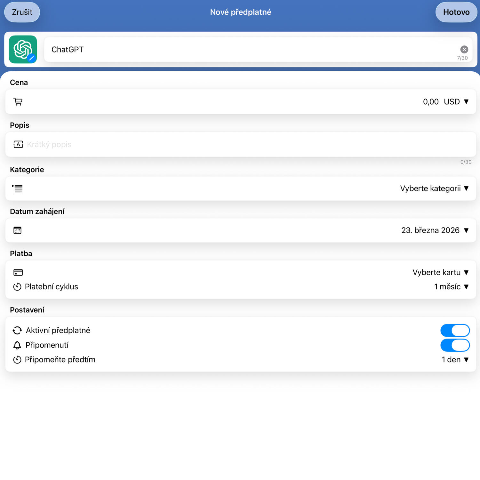Click the category list icon
Image resolution: width=480 pixels, height=480 pixels.
18,188
